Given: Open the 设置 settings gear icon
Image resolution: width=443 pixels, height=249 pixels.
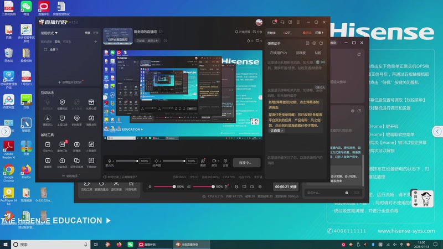Looking at the screenshot, I should (x=225, y=161).
